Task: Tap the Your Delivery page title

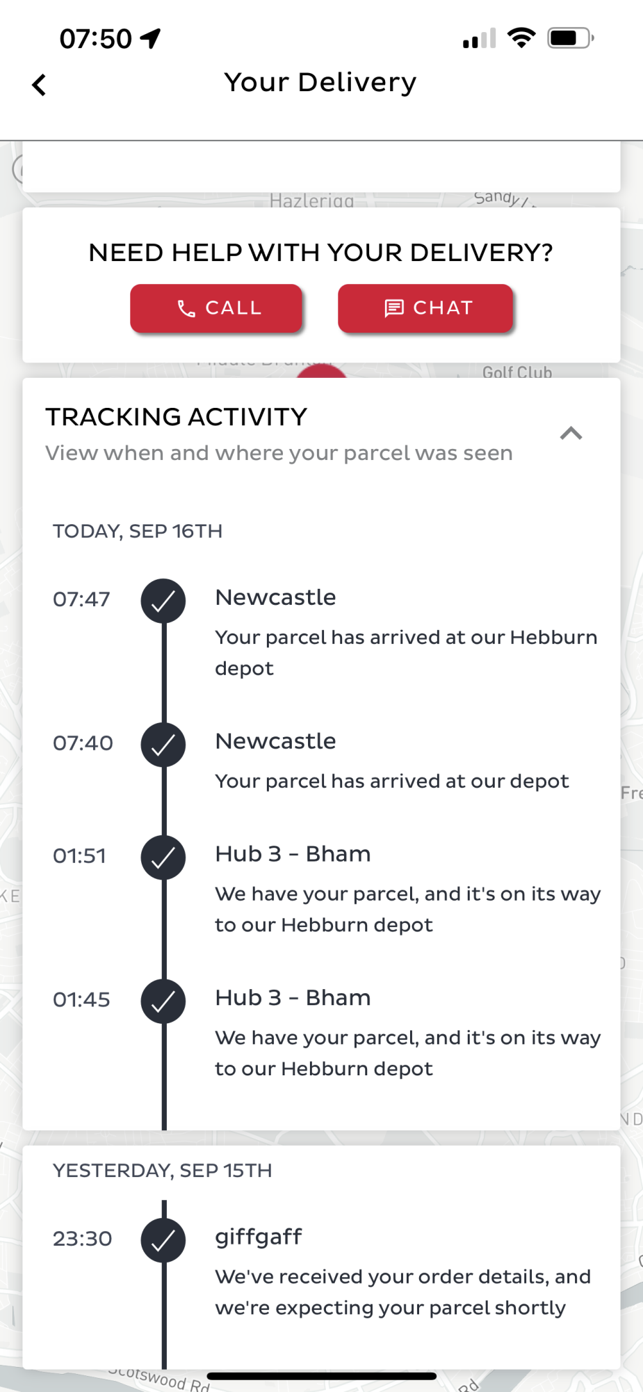Action: pos(320,83)
